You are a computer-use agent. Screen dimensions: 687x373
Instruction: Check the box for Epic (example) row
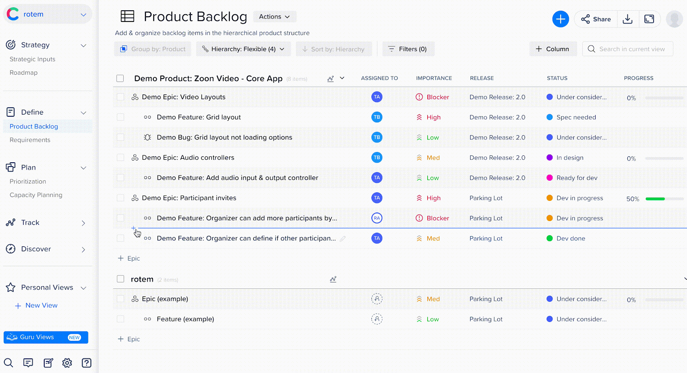tap(121, 299)
